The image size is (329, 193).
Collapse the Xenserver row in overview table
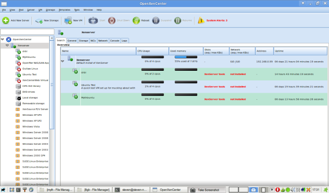click(x=62, y=61)
